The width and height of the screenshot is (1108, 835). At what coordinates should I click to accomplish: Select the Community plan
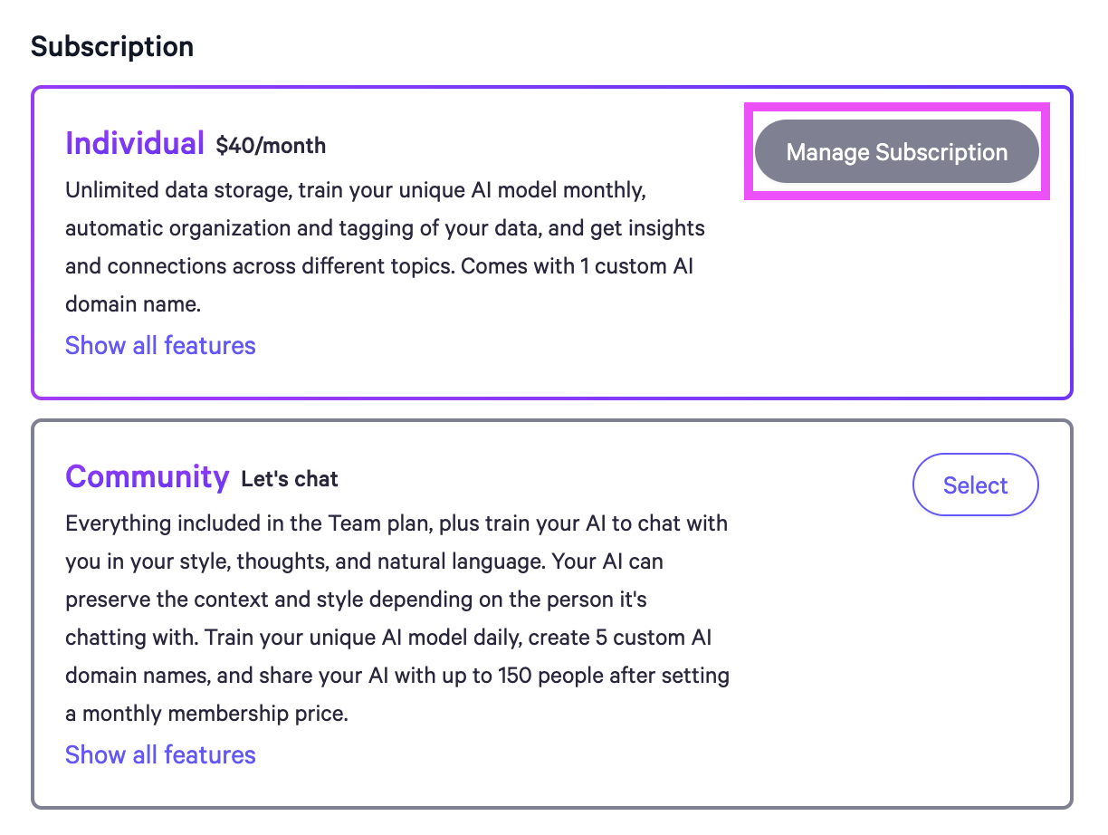[x=975, y=485]
